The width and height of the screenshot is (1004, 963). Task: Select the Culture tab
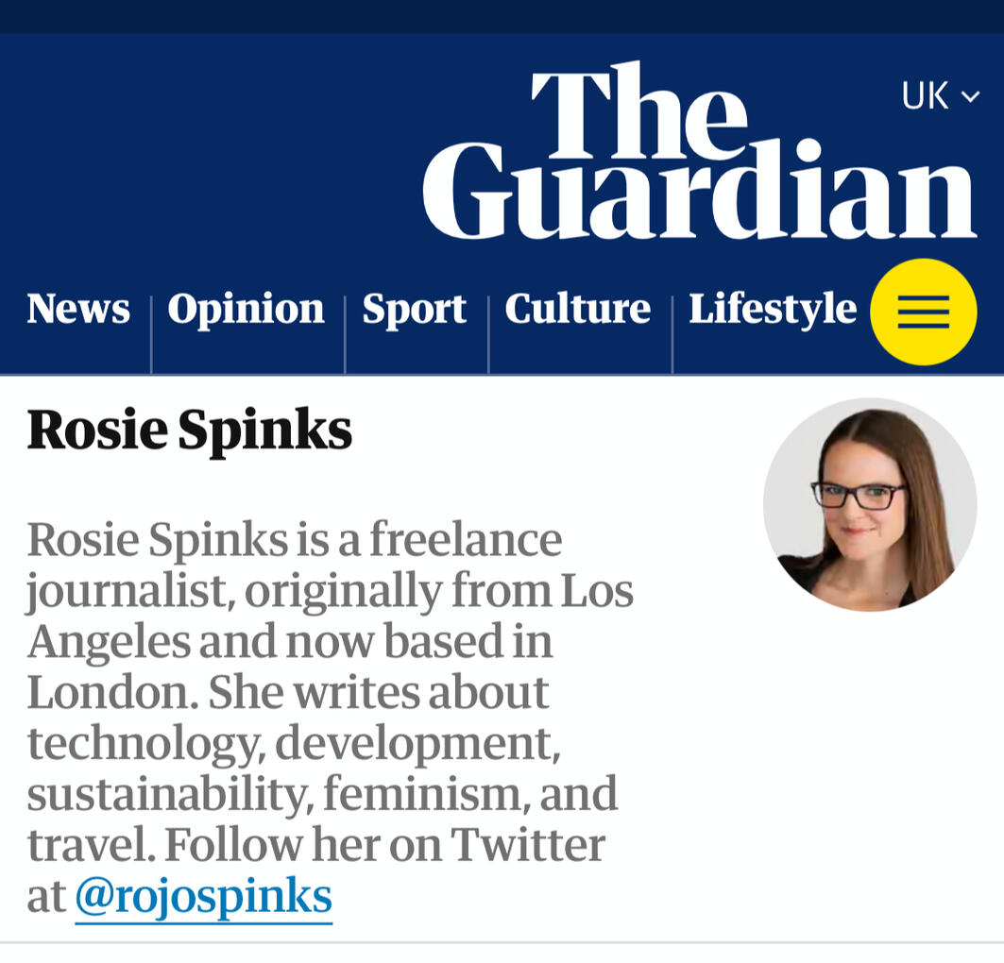tap(578, 309)
